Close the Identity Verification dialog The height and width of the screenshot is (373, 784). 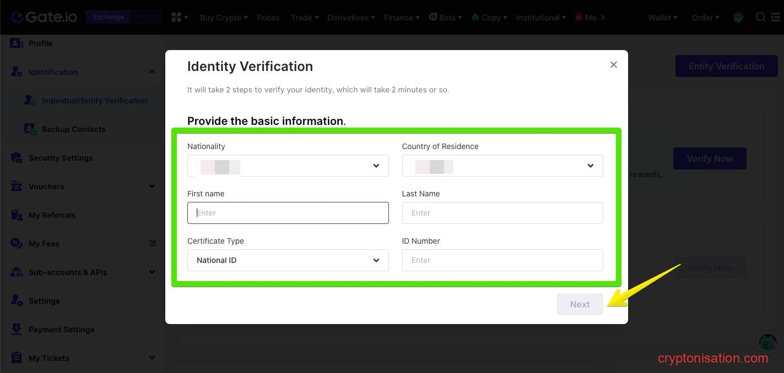[613, 65]
